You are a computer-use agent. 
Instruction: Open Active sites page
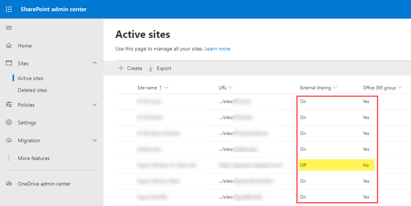coord(30,78)
